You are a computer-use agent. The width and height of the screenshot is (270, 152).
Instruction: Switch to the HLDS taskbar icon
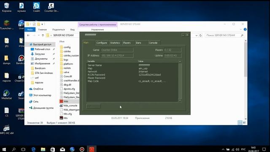pos(92,149)
